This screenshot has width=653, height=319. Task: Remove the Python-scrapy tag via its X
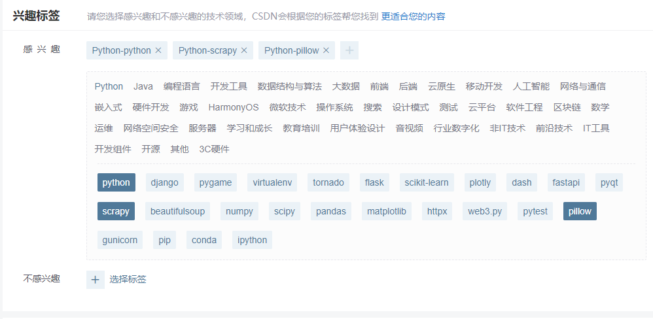click(x=244, y=50)
